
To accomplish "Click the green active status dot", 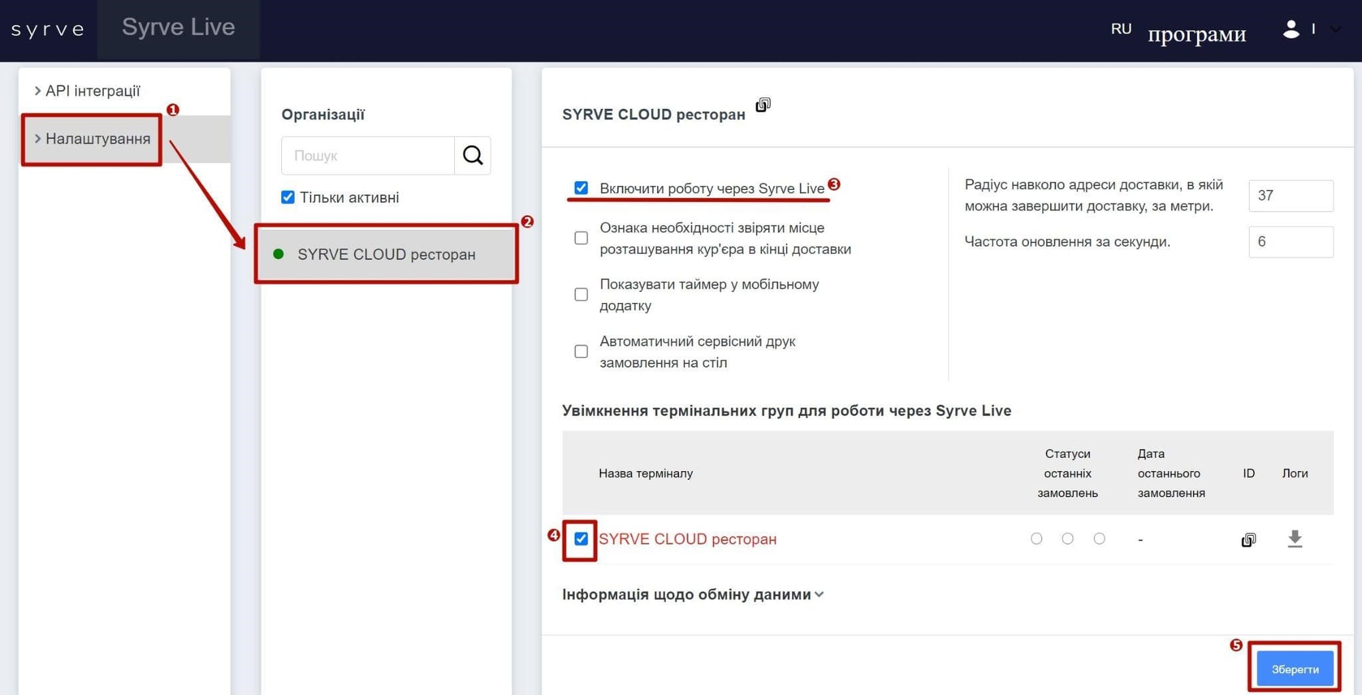I will [x=279, y=254].
